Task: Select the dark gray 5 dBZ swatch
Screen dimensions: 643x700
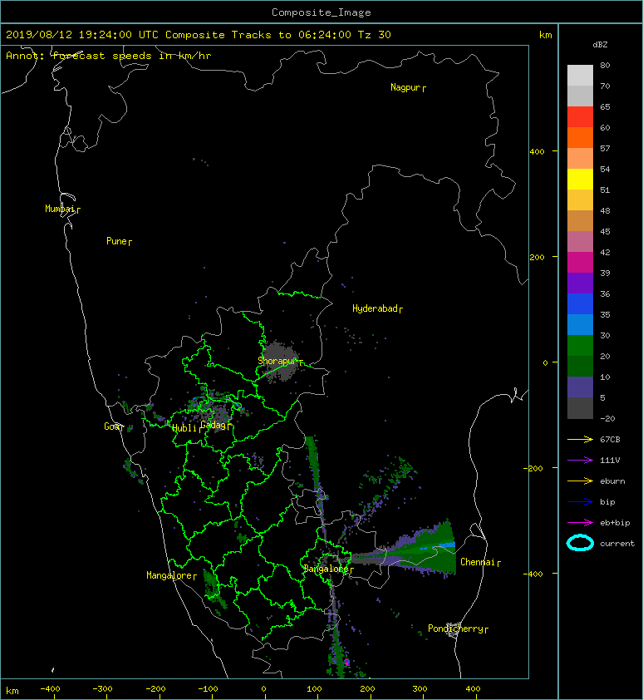Action: pos(580,407)
